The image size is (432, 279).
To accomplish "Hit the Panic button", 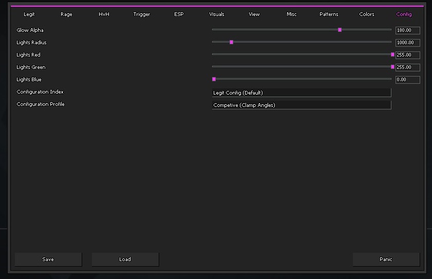I will click(386, 259).
